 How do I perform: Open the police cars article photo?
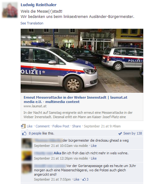tap(82, 61)
